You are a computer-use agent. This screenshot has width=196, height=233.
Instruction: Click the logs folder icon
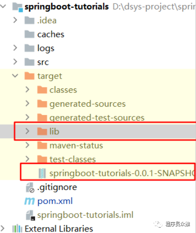(30, 48)
